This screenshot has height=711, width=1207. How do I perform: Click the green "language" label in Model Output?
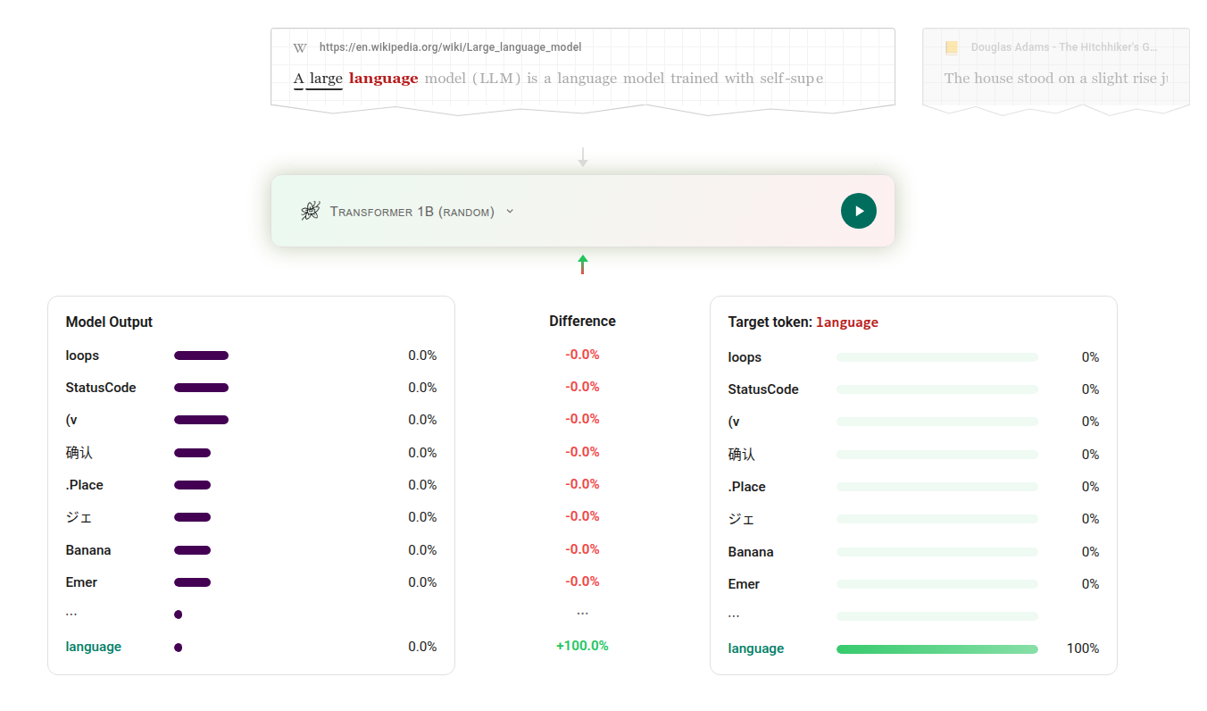pyautogui.click(x=93, y=647)
